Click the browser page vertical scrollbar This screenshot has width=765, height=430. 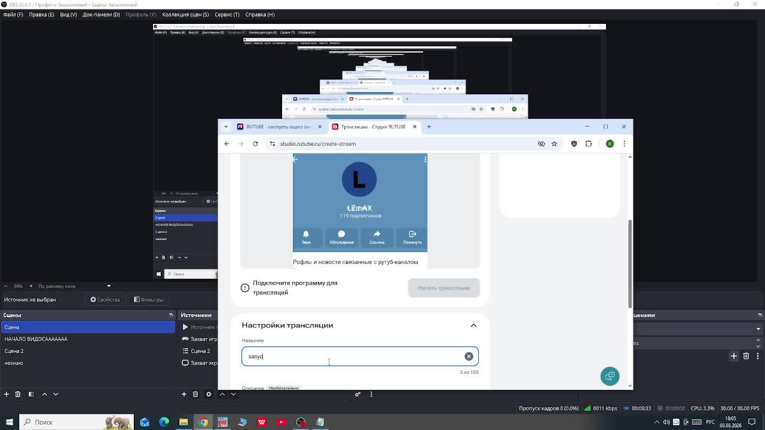pyautogui.click(x=630, y=264)
